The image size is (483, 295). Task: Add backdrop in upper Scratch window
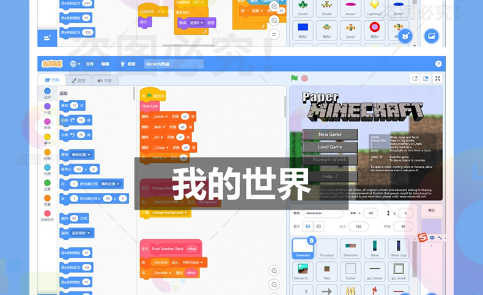point(432,36)
